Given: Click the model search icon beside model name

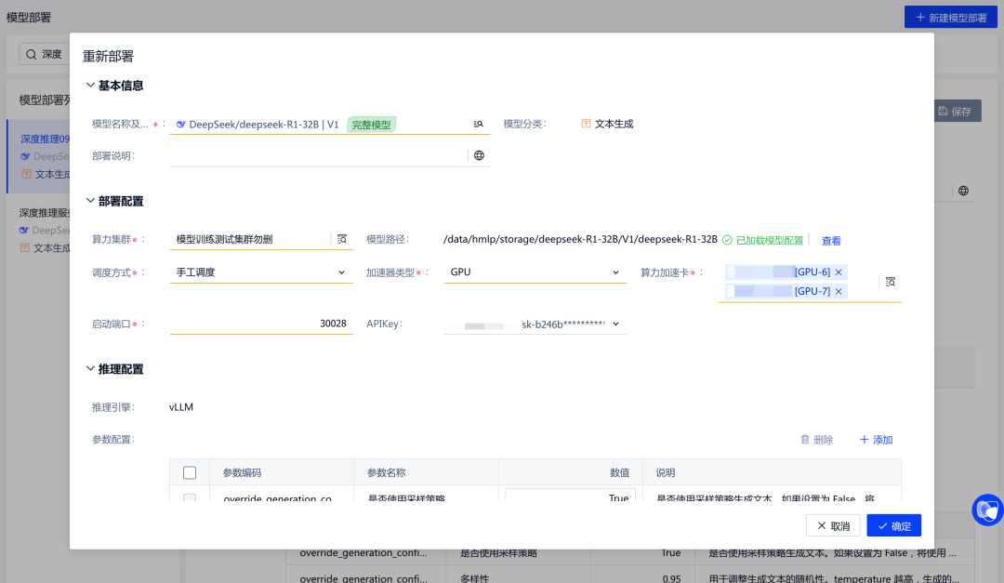Looking at the screenshot, I should [479, 124].
